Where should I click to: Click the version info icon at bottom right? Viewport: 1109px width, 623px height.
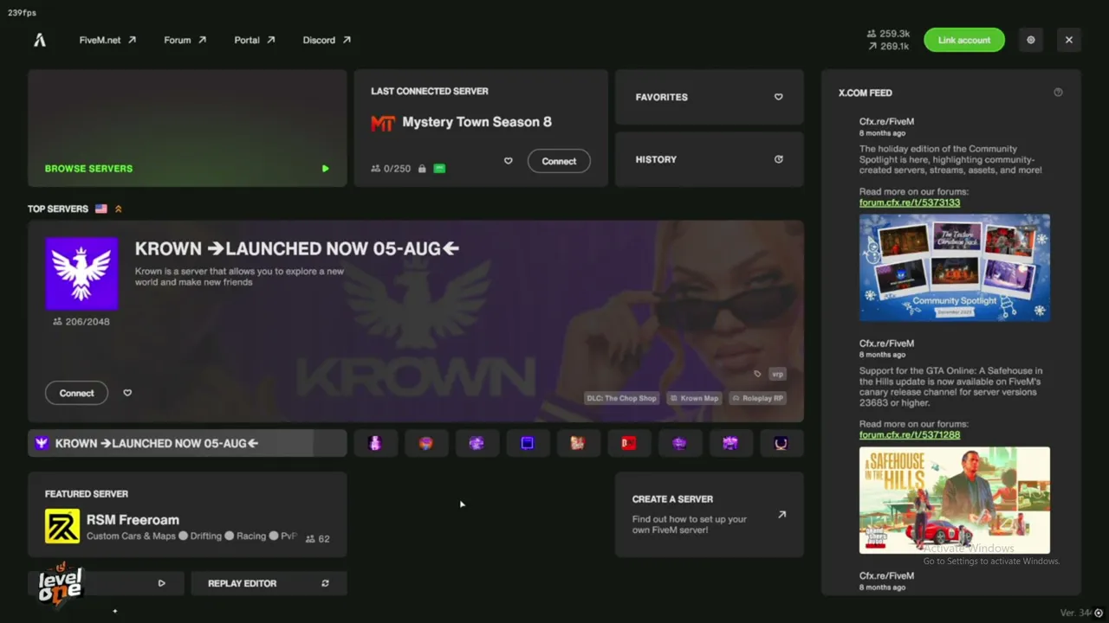tap(1099, 613)
